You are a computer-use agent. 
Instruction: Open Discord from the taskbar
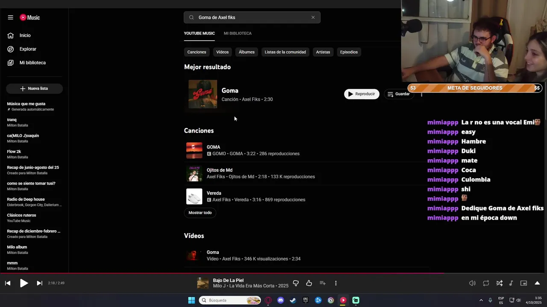click(x=280, y=300)
